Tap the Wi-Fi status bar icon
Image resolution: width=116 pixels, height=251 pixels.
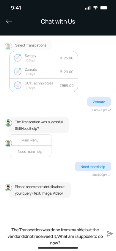(x=95, y=8)
